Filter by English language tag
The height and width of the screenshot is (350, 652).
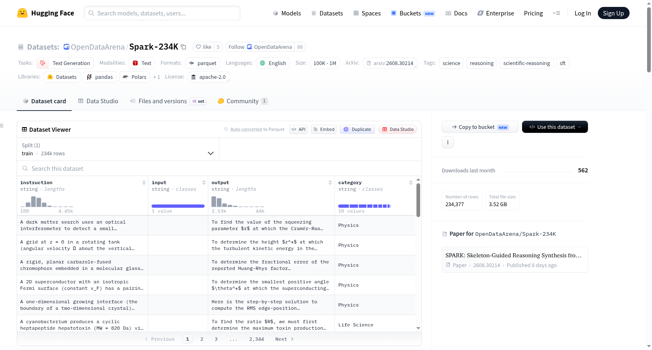(273, 63)
